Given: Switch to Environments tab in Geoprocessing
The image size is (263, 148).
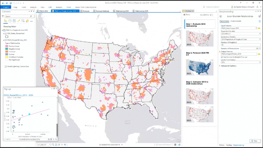Looking at the screenshot, I should point(236,21).
